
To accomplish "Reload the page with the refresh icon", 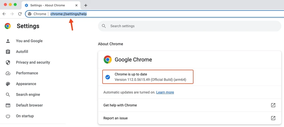I will (x=20, y=14).
